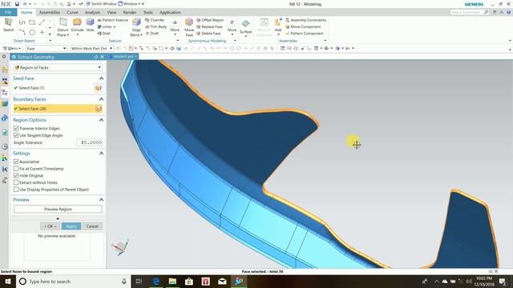Click the Windows search box
Viewport: 513px width, 288px height.
[x=73, y=281]
